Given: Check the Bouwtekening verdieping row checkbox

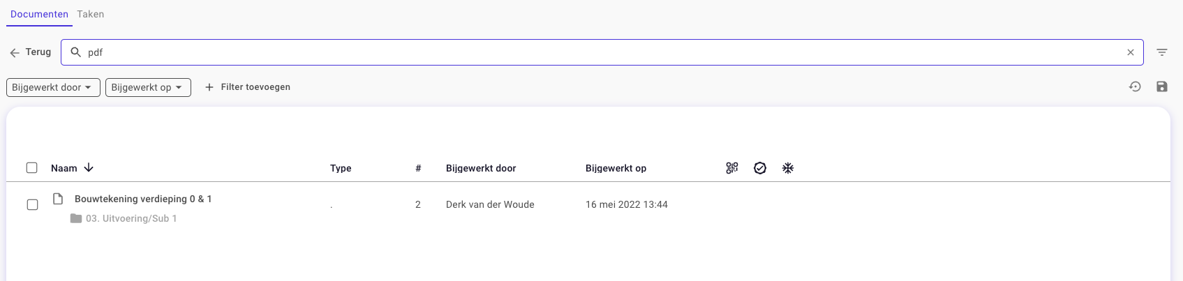Looking at the screenshot, I should [32, 204].
